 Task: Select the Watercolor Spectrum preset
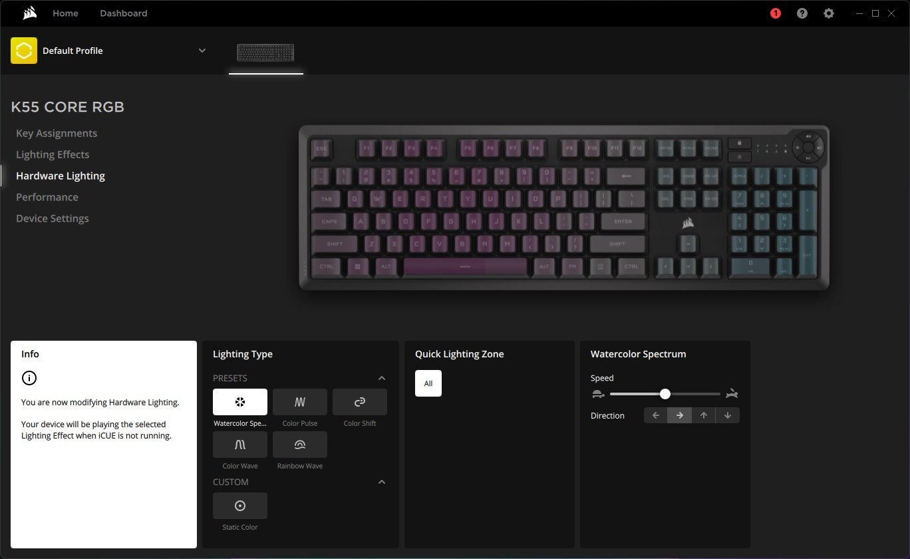tap(240, 402)
